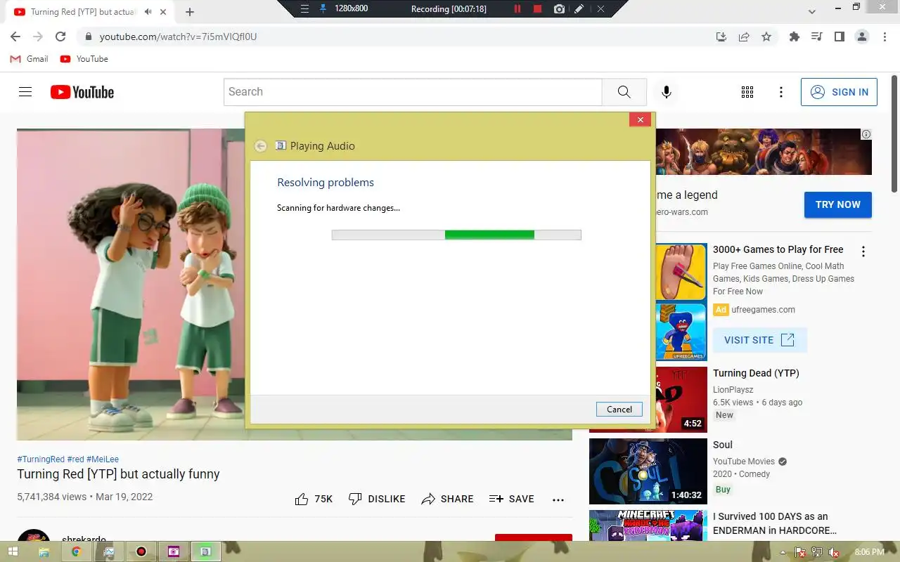
Task: Reload the YouTube page
Action: 60,37
